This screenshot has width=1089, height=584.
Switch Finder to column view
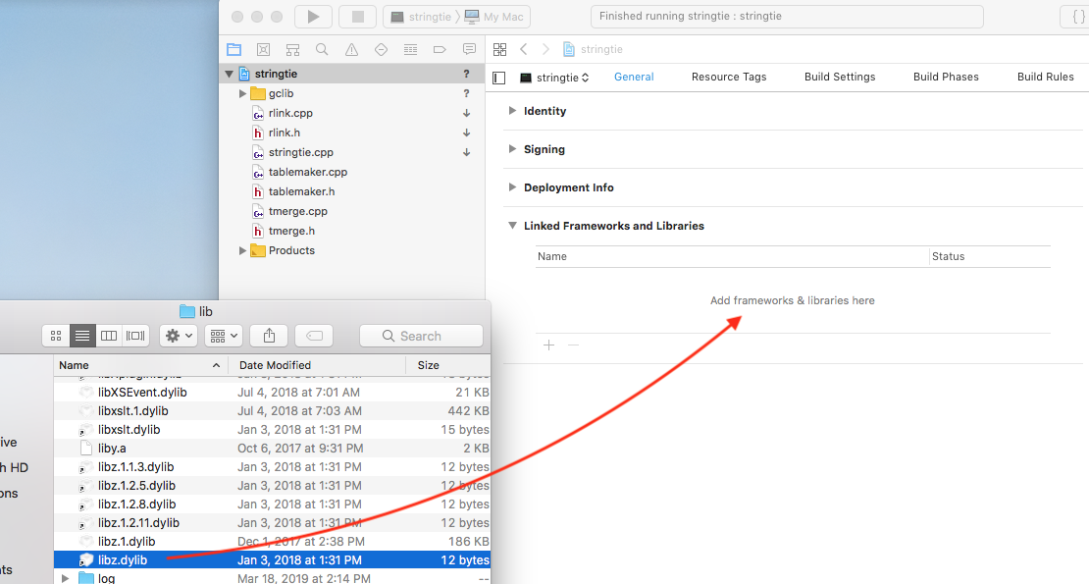coord(109,336)
